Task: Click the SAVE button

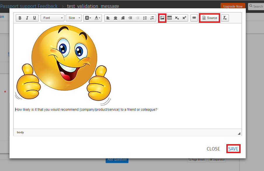Action: pos(233,149)
